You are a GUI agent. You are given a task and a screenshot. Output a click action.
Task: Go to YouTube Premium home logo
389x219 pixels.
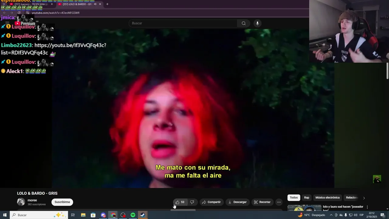pyautogui.click(x=25, y=23)
